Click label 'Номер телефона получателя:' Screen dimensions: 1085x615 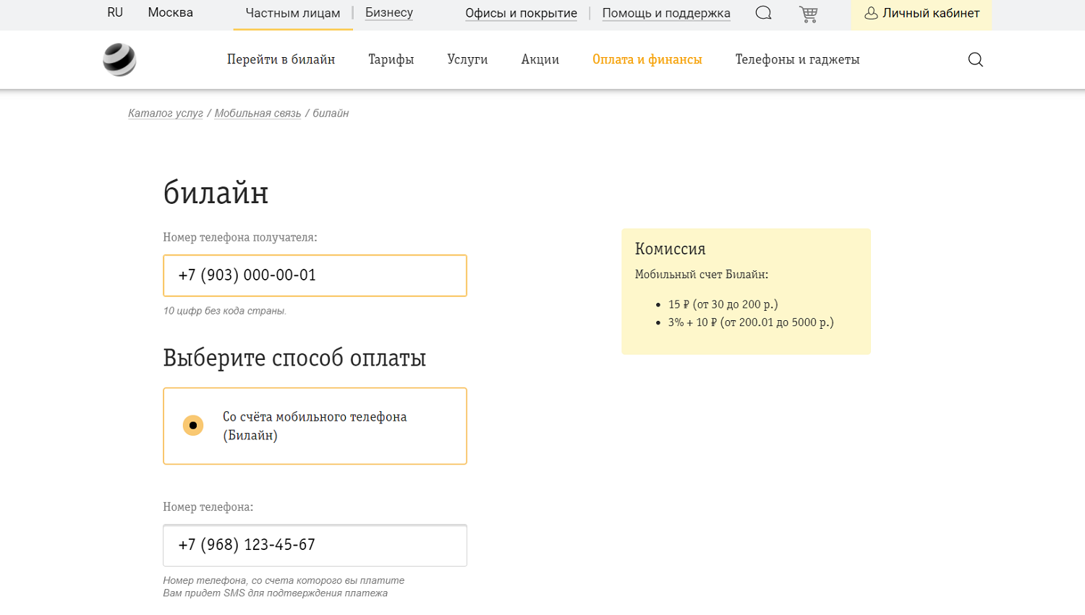[239, 237]
